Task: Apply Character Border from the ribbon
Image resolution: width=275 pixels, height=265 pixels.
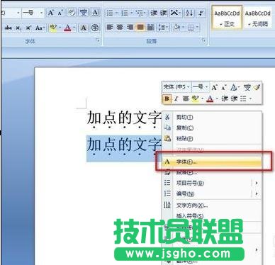Action: point(95,13)
